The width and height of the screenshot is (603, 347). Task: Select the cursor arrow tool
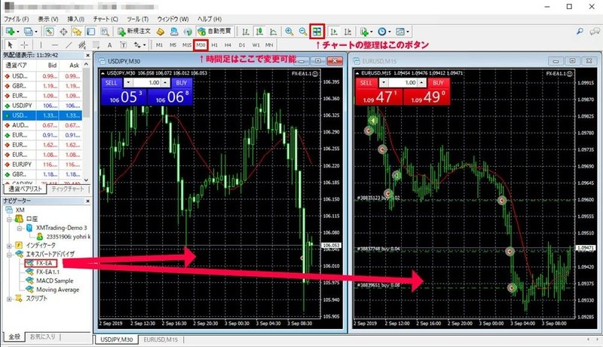click(x=11, y=45)
